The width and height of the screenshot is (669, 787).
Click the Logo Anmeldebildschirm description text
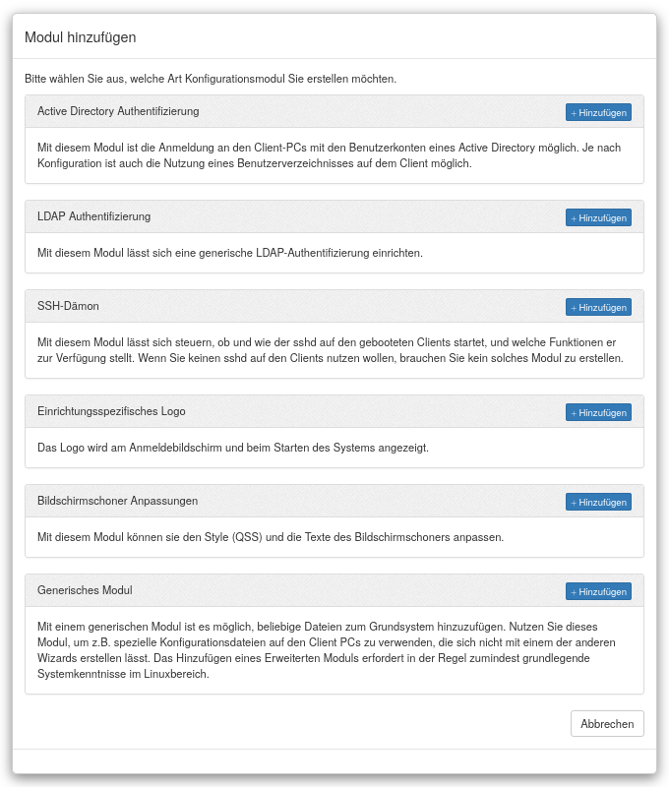pyautogui.click(x=232, y=448)
